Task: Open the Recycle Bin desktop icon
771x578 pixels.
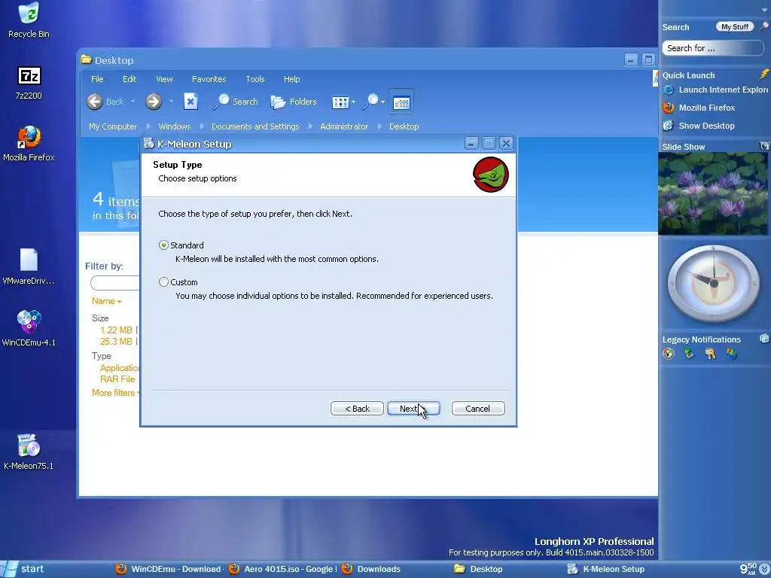Action: click(29, 20)
